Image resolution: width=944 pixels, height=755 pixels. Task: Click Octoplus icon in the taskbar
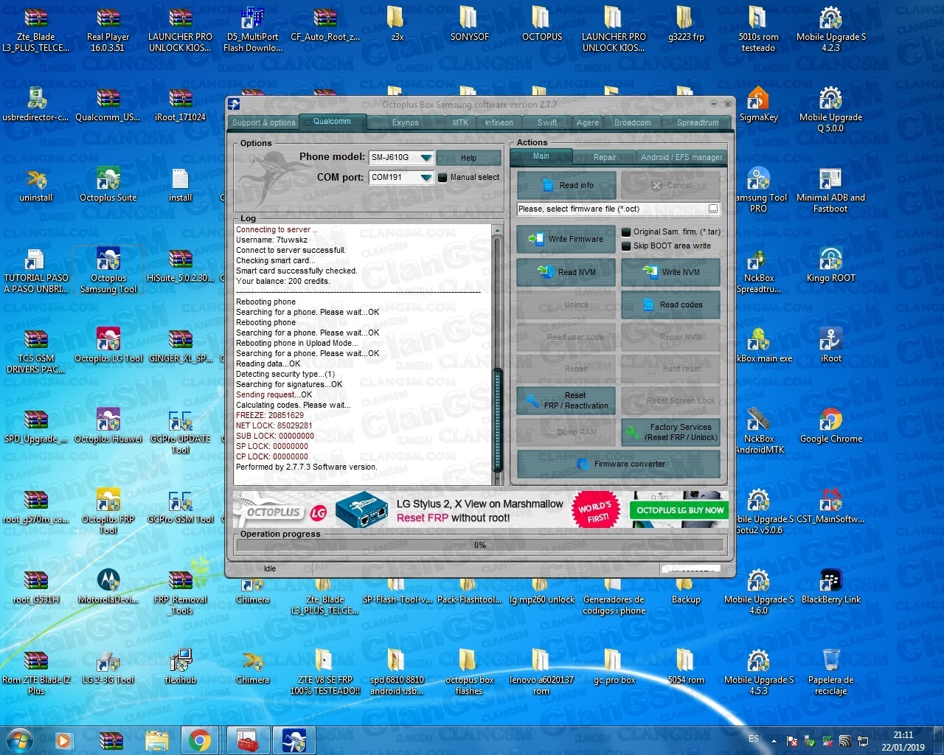(x=294, y=740)
